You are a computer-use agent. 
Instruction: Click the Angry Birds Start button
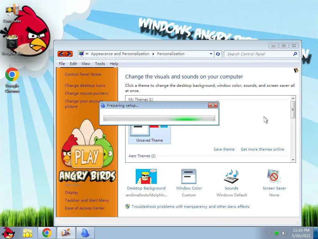point(9,233)
